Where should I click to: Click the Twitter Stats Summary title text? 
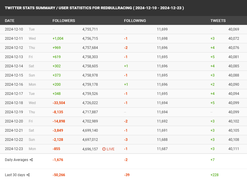(x=94, y=8)
